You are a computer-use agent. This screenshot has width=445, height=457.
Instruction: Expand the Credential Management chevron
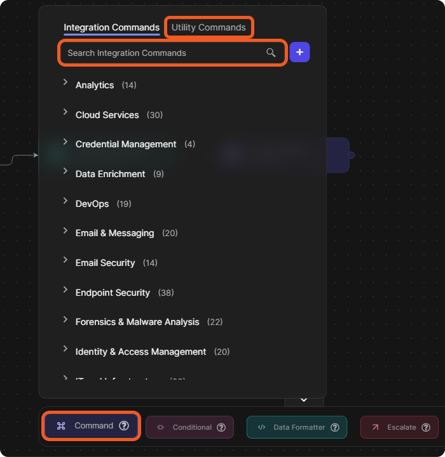pos(65,142)
